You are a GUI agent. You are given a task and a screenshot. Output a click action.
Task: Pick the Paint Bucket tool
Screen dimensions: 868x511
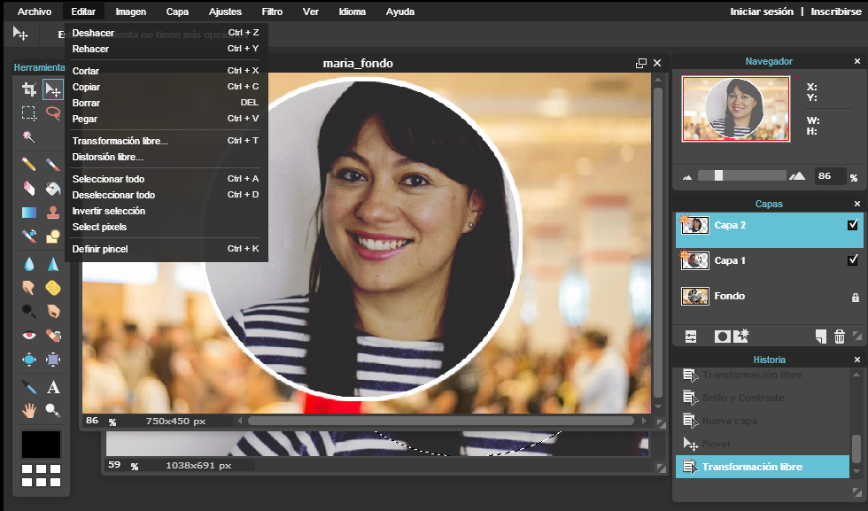coord(53,189)
